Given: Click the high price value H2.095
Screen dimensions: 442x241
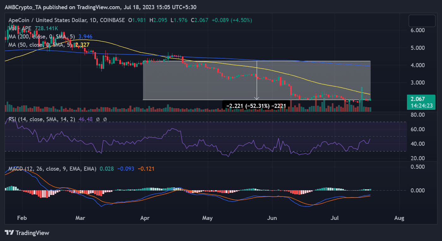Looking at the screenshot, I should point(158,20).
